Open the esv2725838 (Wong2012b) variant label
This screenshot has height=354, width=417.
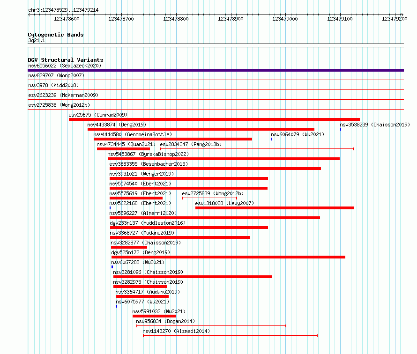point(59,105)
